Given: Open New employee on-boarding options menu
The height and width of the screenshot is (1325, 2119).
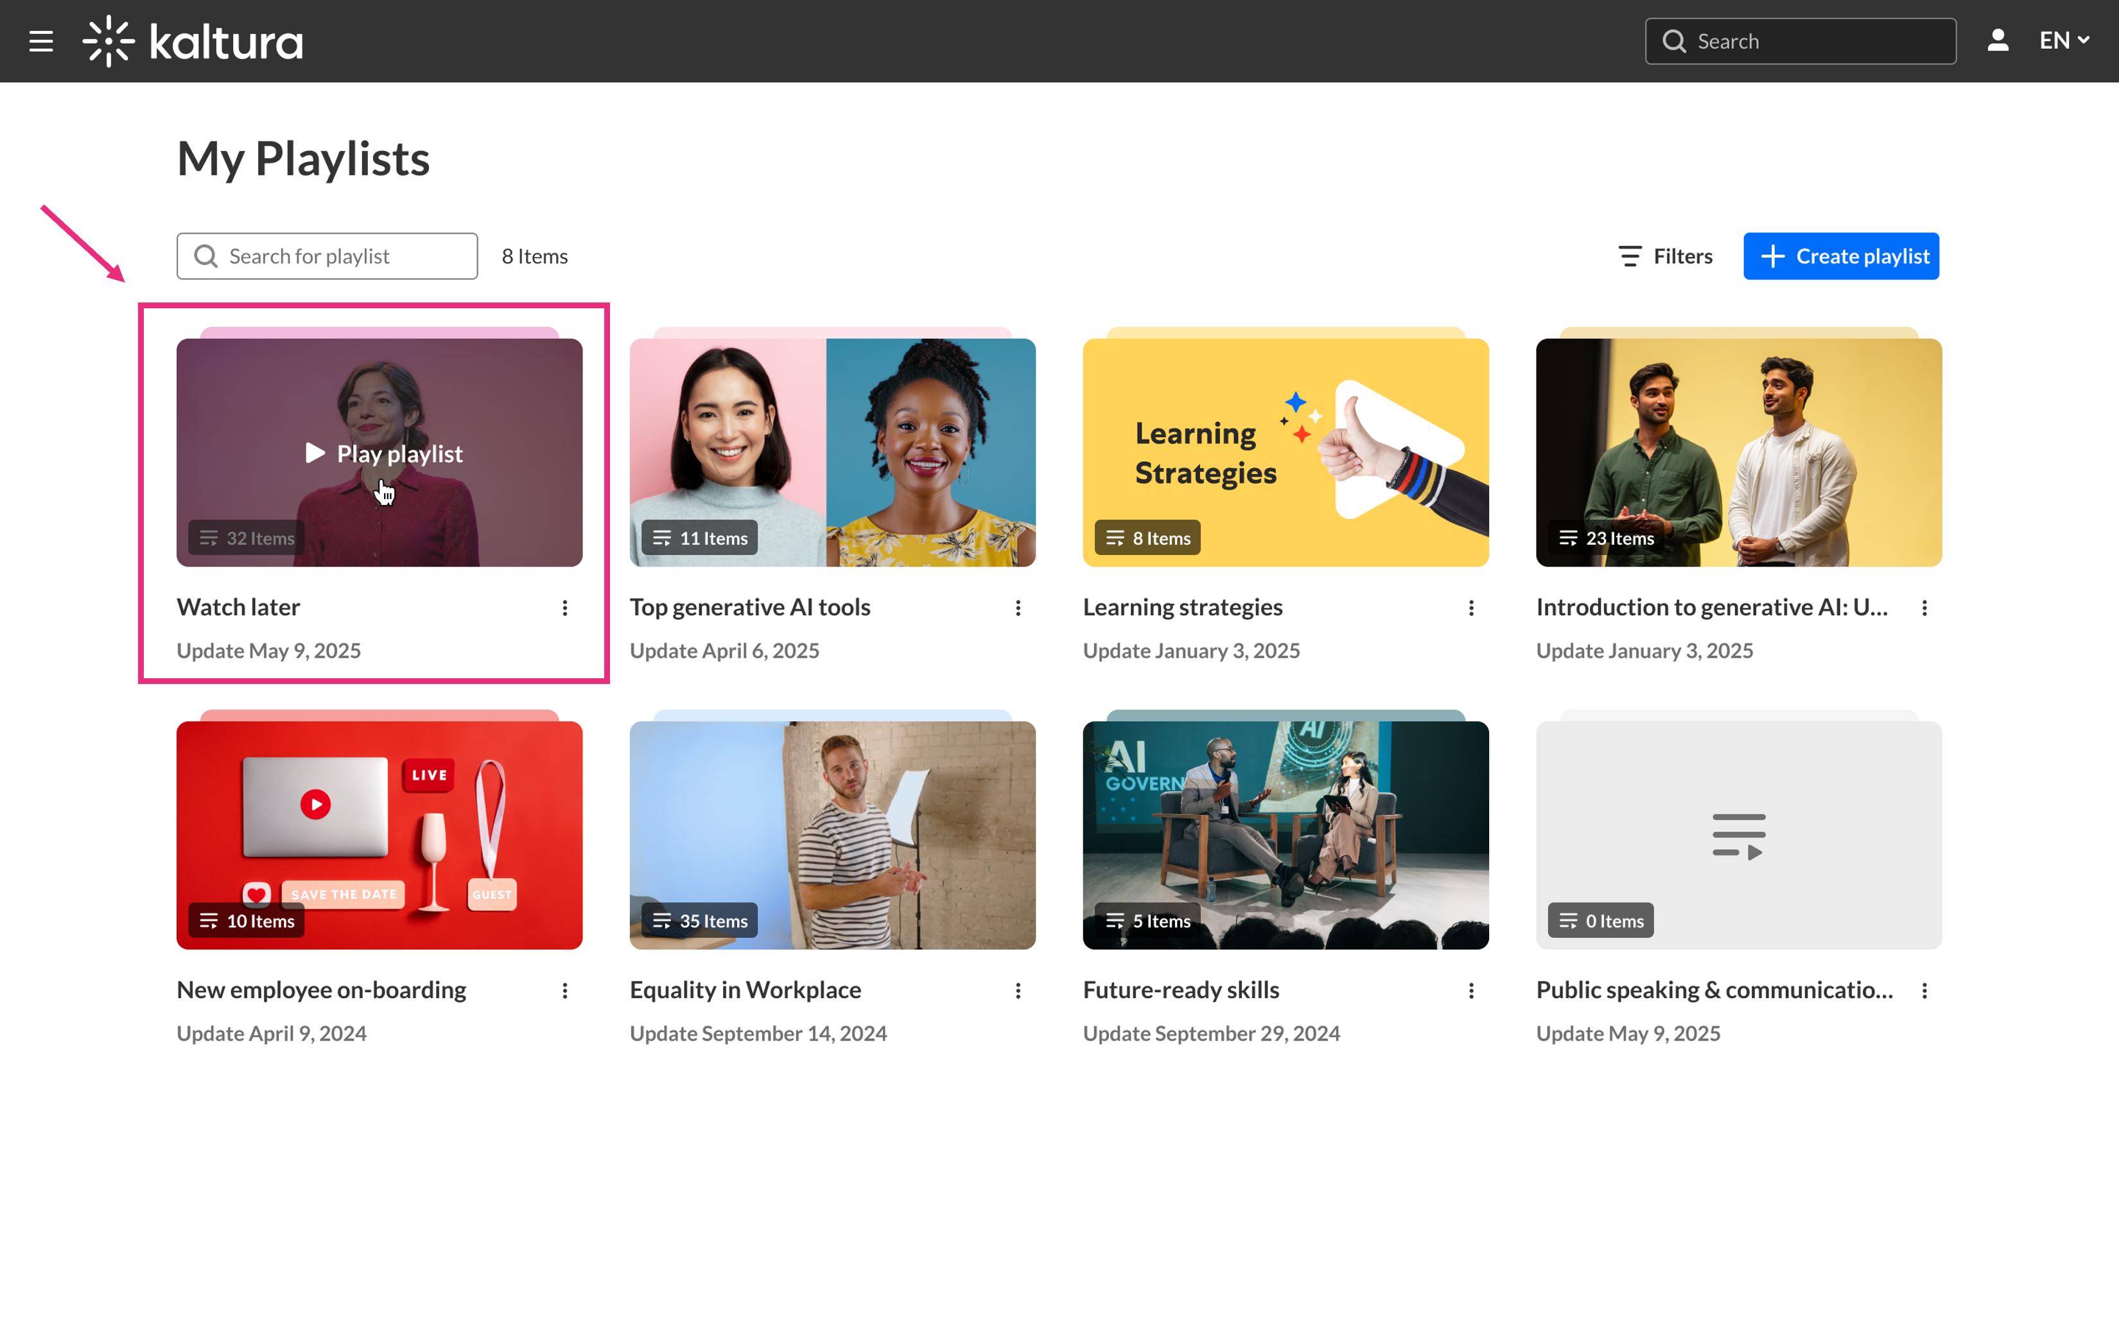Looking at the screenshot, I should [565, 991].
